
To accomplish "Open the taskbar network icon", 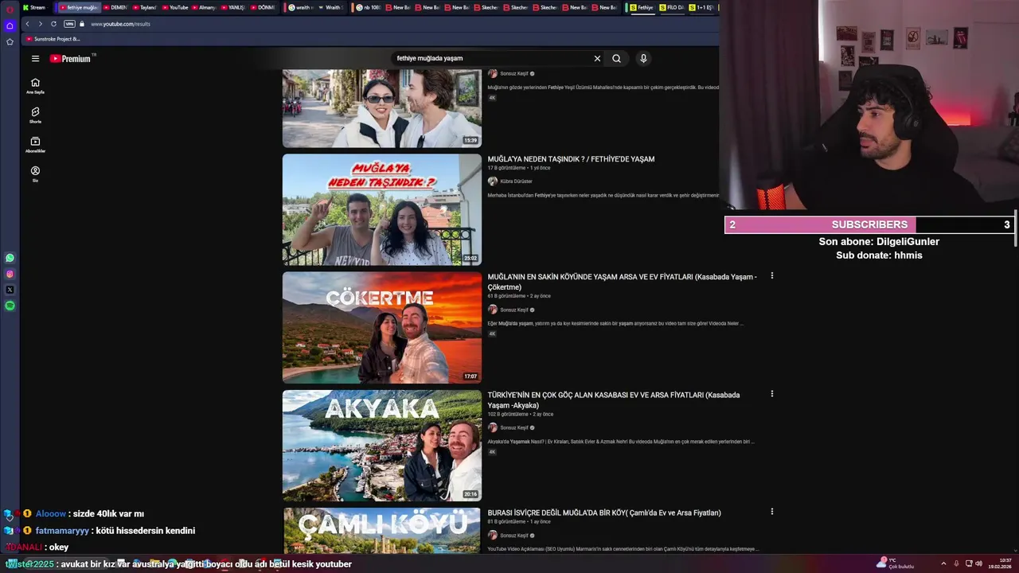I will click(x=968, y=563).
